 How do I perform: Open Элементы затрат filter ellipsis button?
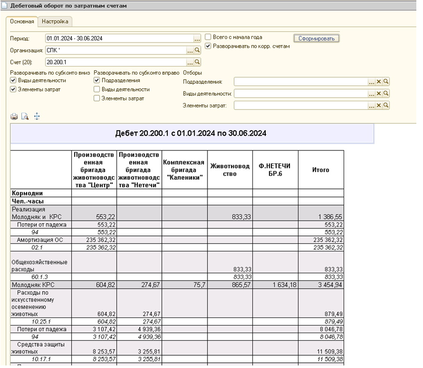(372, 105)
